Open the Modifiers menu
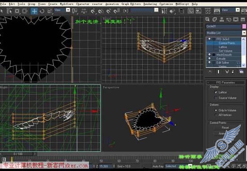The height and width of the screenshot is (171, 247). tap(66, 4)
